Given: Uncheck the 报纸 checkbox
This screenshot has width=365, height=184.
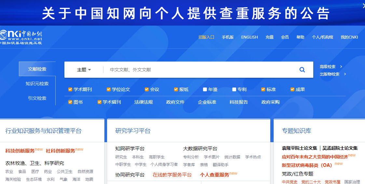Looking at the screenshot, I should pos(176,89).
